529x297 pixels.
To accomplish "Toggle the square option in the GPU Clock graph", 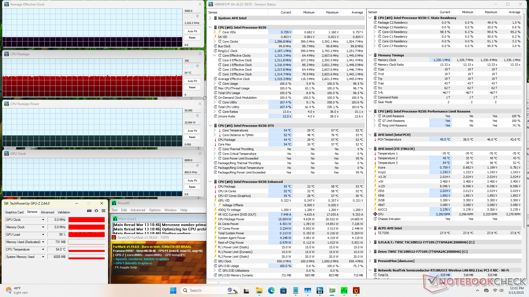I will [197, 166].
